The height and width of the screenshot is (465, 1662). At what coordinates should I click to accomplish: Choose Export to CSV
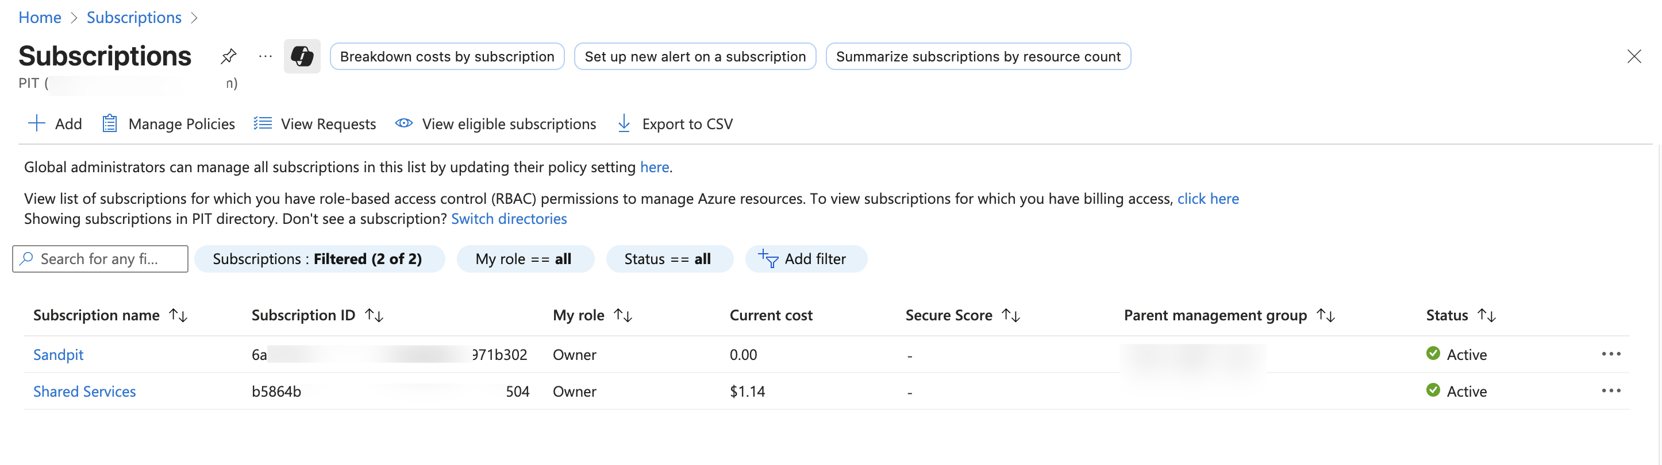675,123
